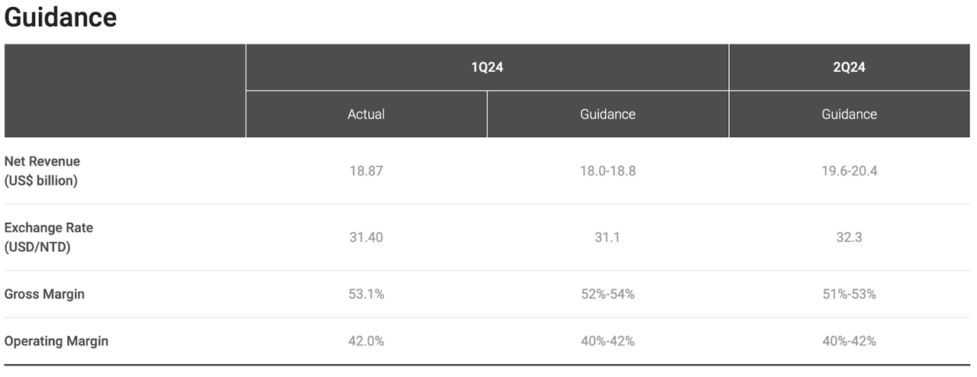This screenshot has width=977, height=377.
Task: Select the Operating Margin row label
Action: pos(56,341)
